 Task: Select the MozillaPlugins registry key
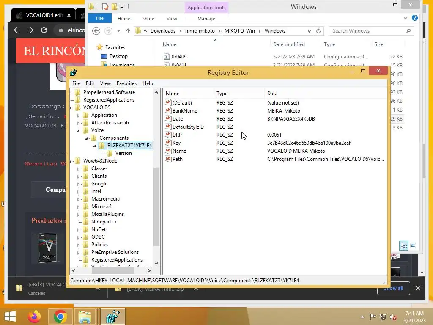(x=107, y=214)
